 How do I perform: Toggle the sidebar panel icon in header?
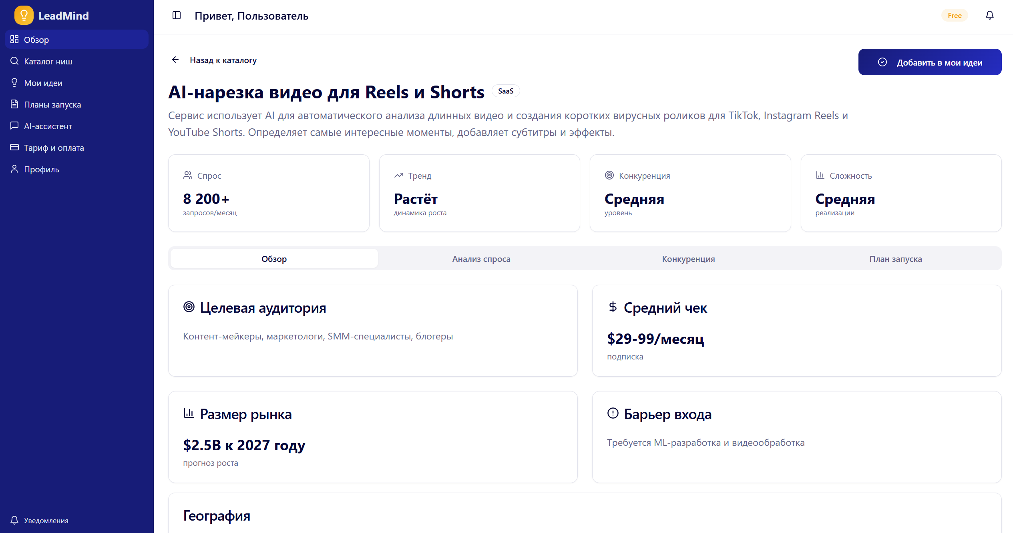pyautogui.click(x=177, y=15)
